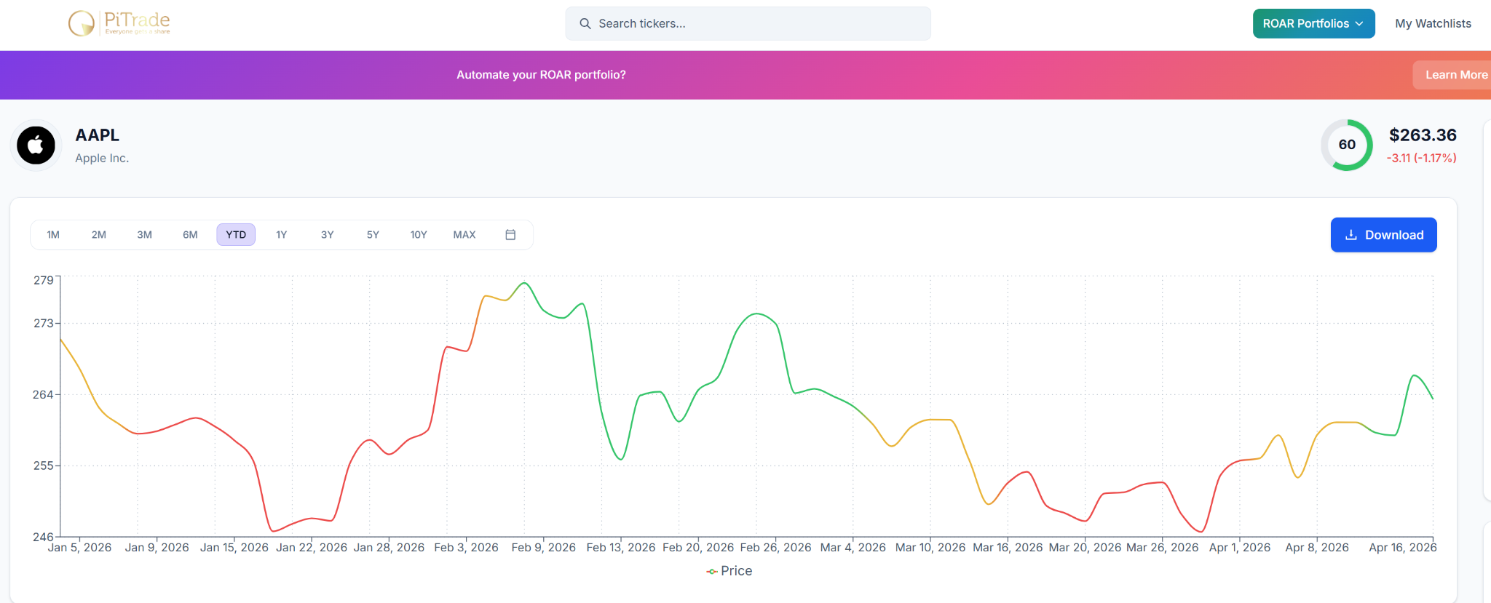Show the 5Y price history
This screenshot has width=1491, height=603.
373,235
